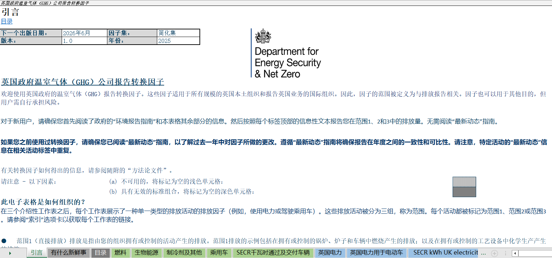Select the 简化集 value cell
The height and width of the screenshot is (258, 552).
[x=179, y=33]
